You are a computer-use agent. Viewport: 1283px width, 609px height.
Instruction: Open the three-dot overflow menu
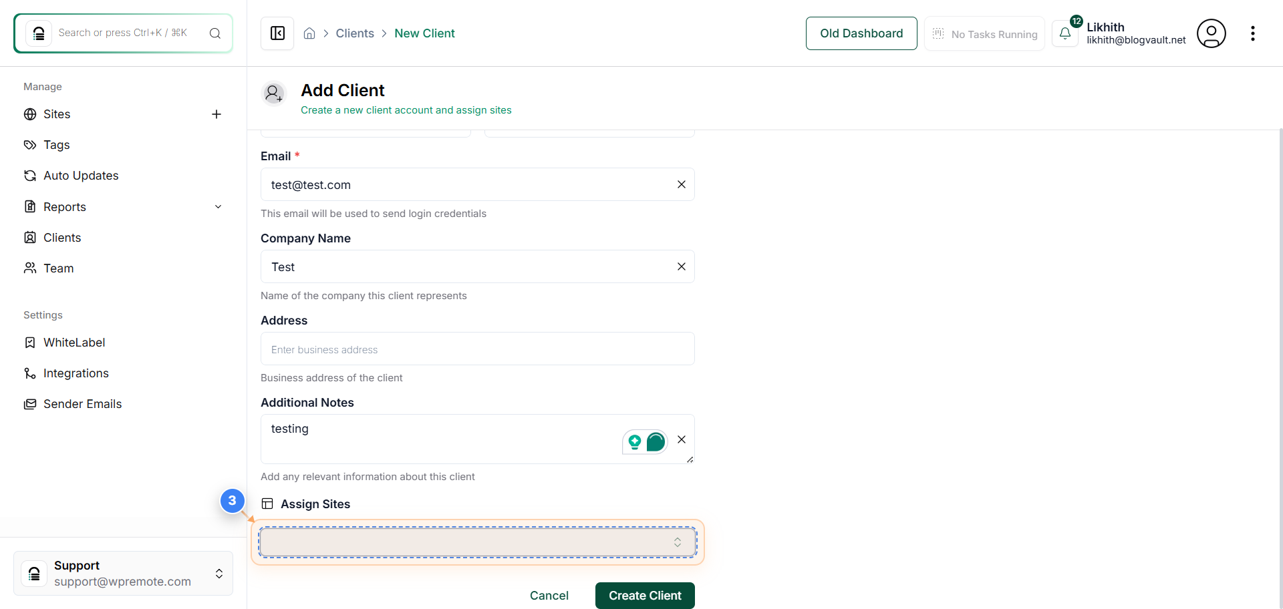point(1254,33)
